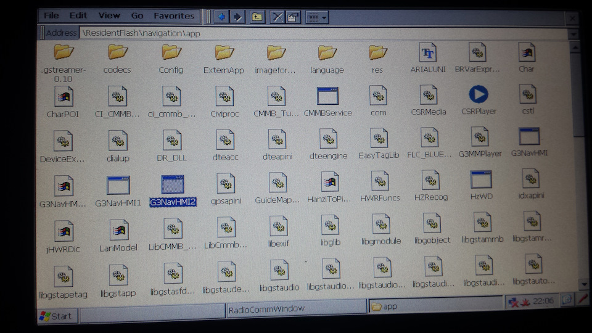Image resolution: width=592 pixels, height=333 pixels.
Task: Select the libgmodule file
Action: pyautogui.click(x=381, y=229)
